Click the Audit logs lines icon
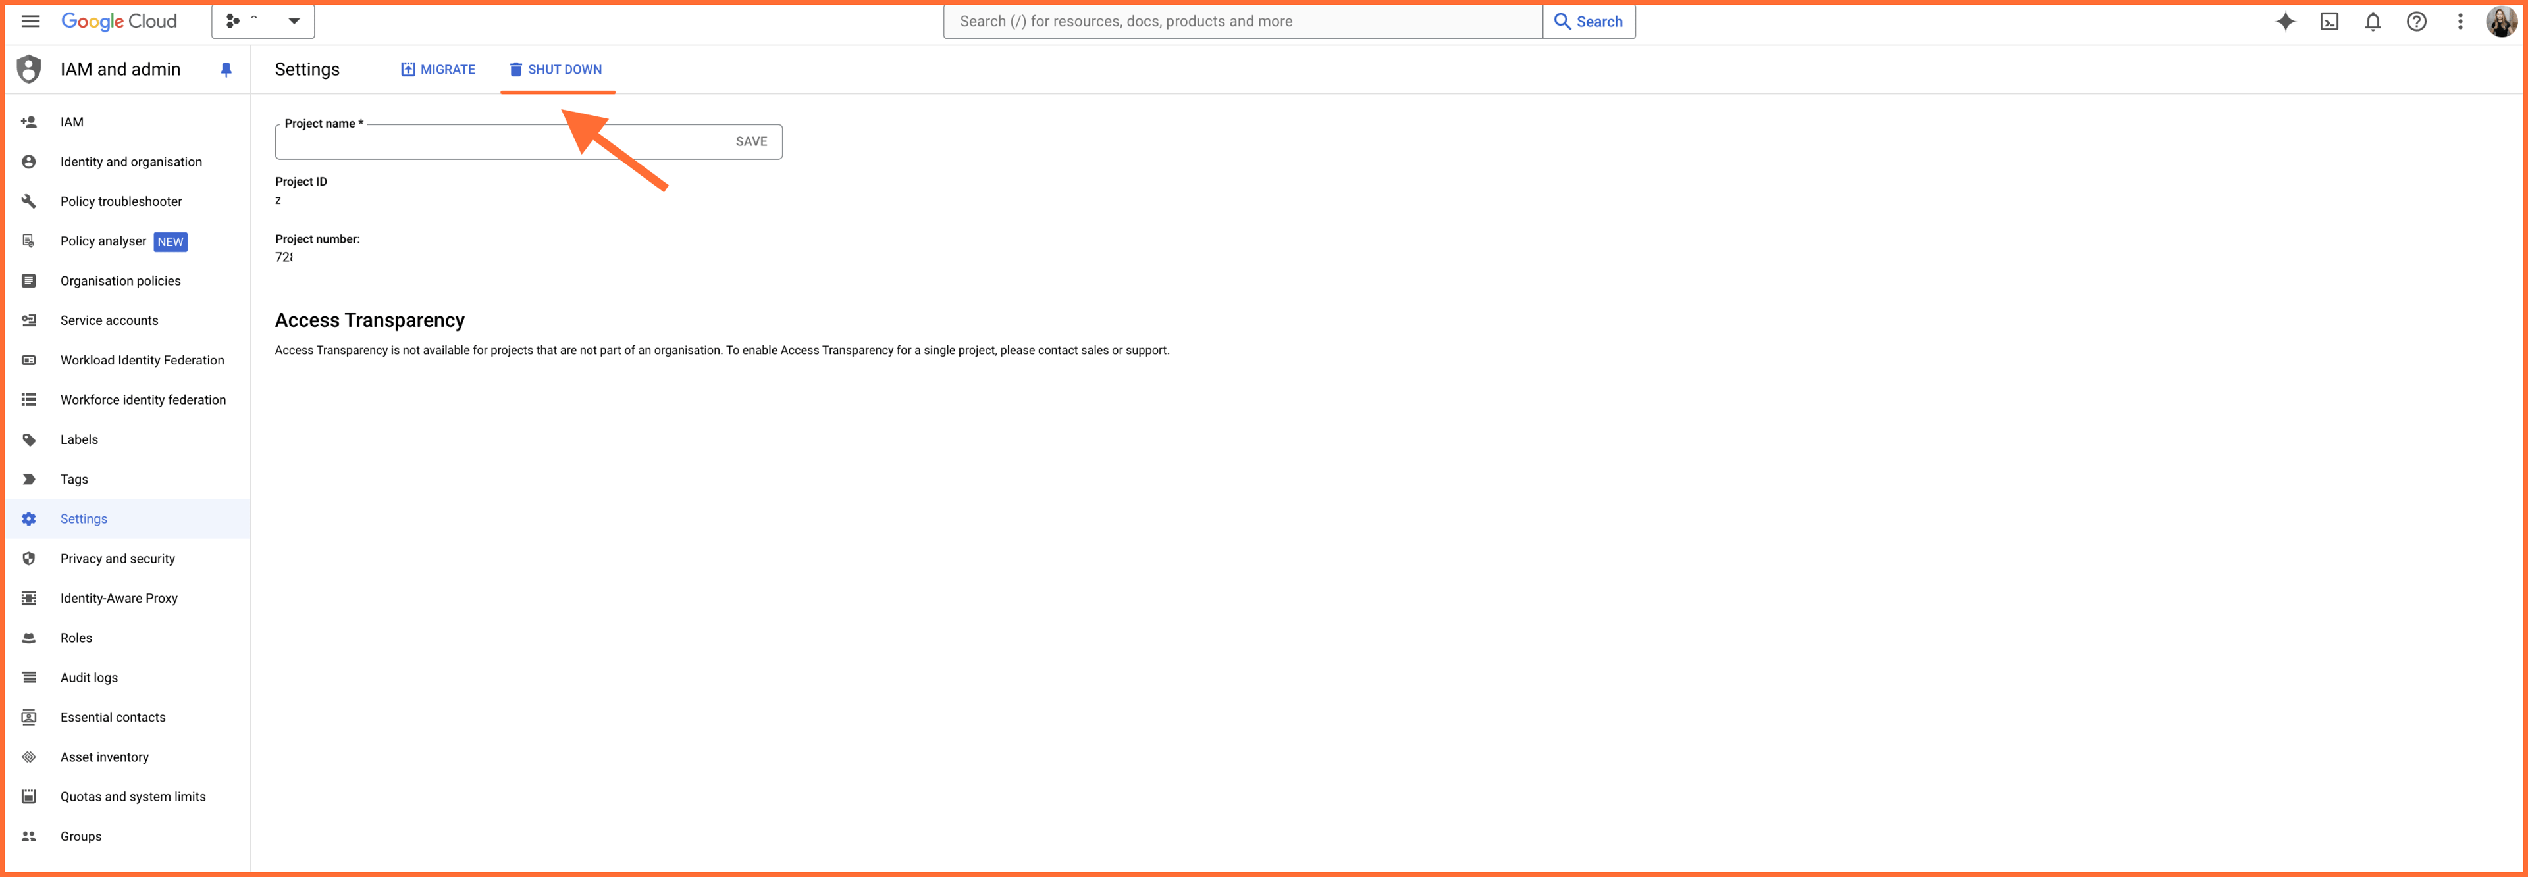The image size is (2528, 877). pyautogui.click(x=30, y=678)
